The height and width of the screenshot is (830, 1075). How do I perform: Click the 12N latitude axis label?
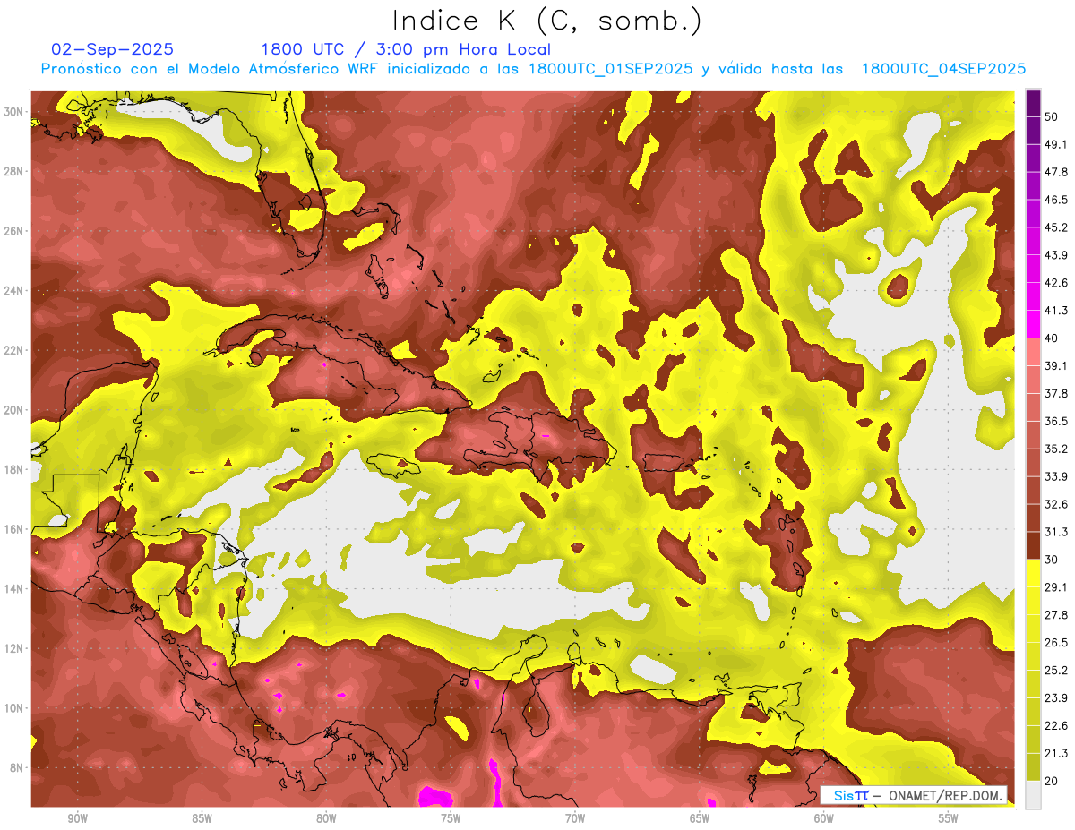click(x=13, y=648)
